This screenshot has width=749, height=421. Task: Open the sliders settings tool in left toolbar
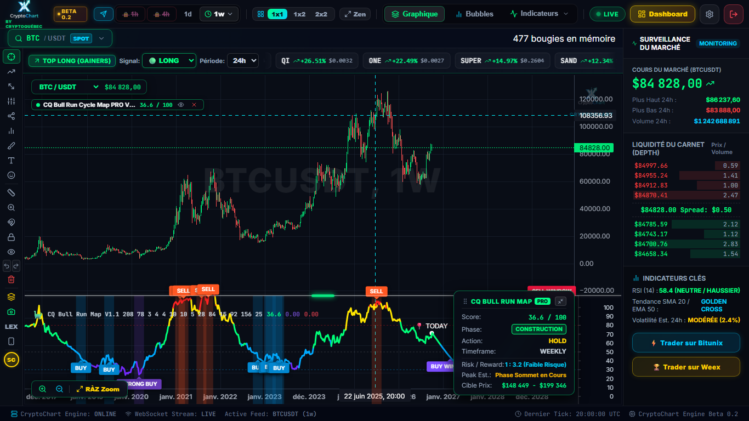(x=11, y=101)
